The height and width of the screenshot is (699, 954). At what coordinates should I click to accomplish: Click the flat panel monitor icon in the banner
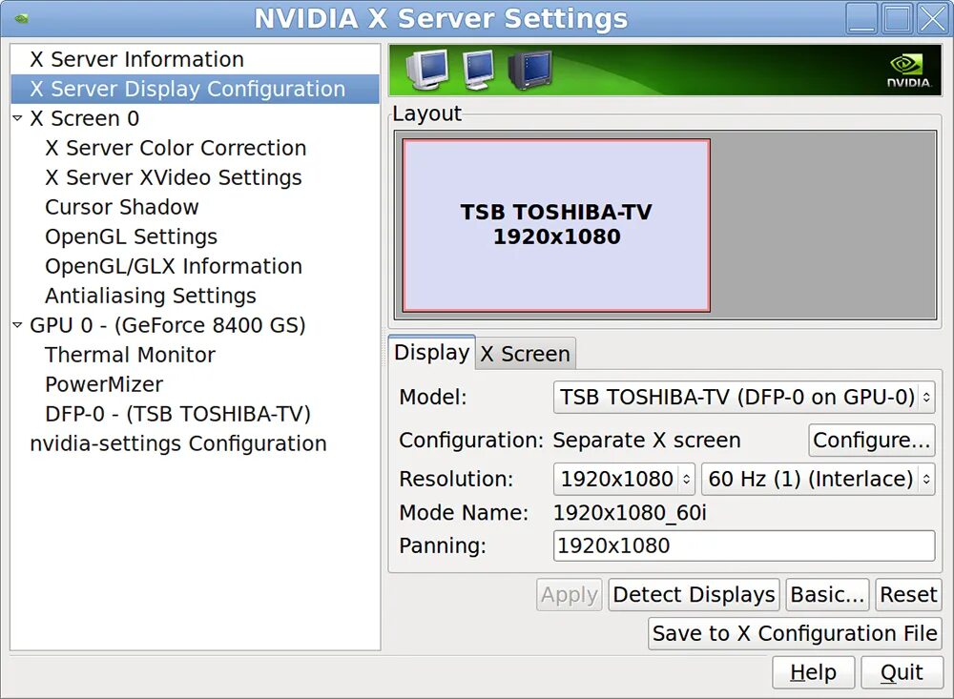(x=478, y=70)
